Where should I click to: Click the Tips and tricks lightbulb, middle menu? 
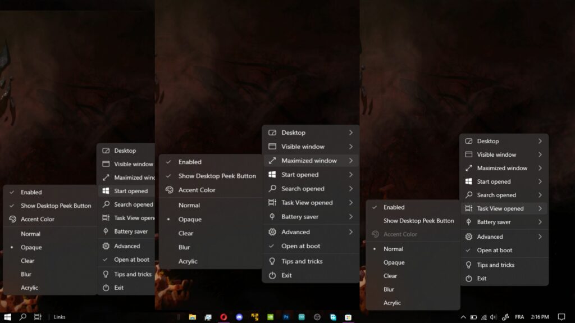[x=272, y=261]
